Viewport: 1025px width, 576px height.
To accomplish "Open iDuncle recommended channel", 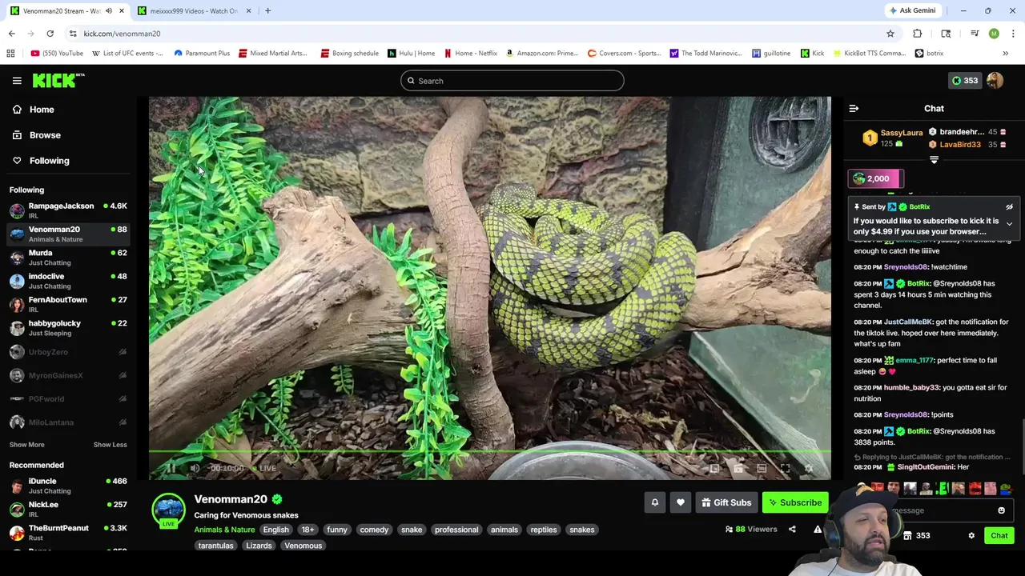I will point(68,486).
